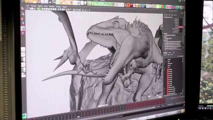The width and height of the screenshot is (213, 120).
Task: Click the dark red shelf icon beside orange one
Action: [x=131, y=5]
